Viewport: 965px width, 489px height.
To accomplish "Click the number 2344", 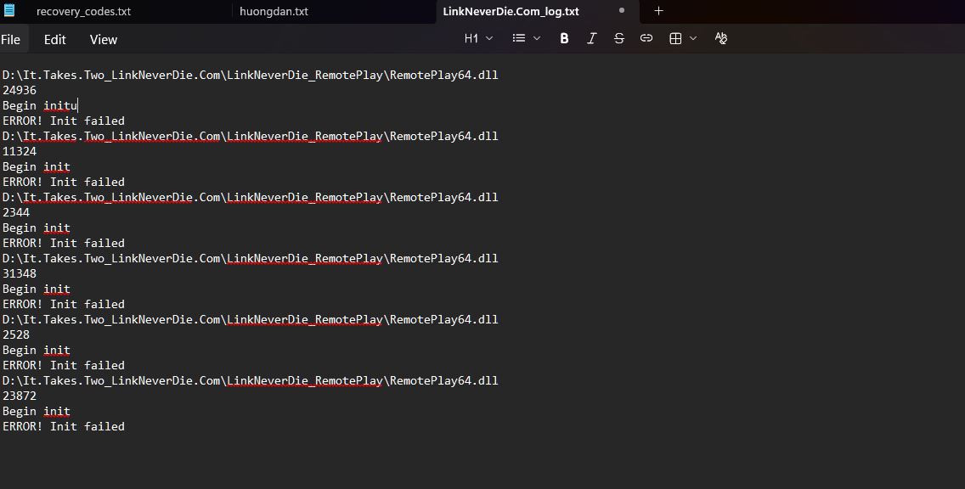I will click(x=16, y=212).
